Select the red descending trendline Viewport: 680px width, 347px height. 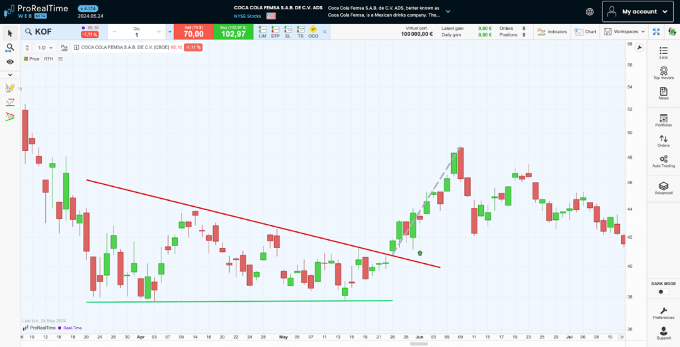point(263,223)
